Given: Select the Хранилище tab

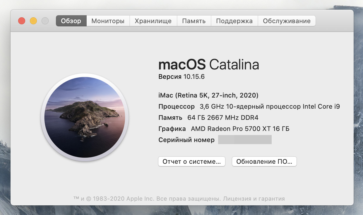Looking at the screenshot, I should click(x=153, y=21).
